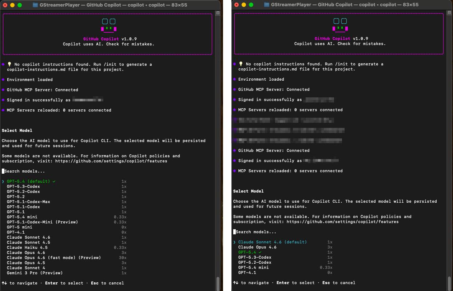Screen dimensions: 453x291
Task: Select Gemini 3 Pro (Preview) model
Action: coord(35,273)
